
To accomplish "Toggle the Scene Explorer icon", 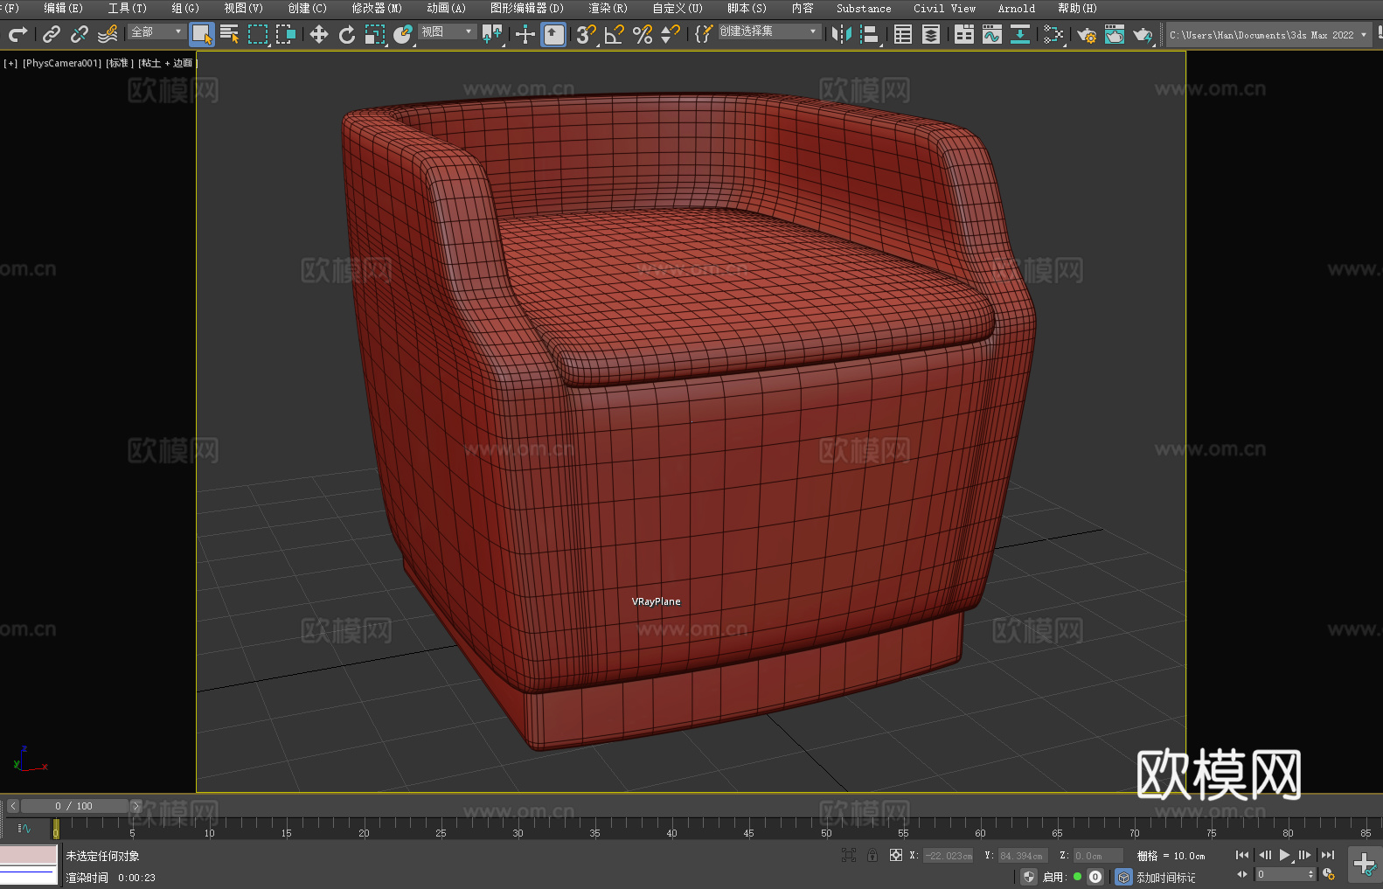I will coord(903,34).
